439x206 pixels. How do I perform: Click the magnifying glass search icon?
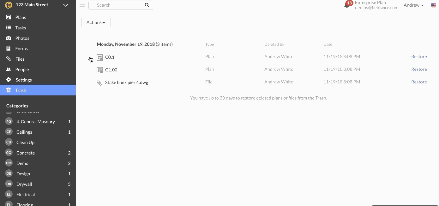pyautogui.click(x=147, y=5)
